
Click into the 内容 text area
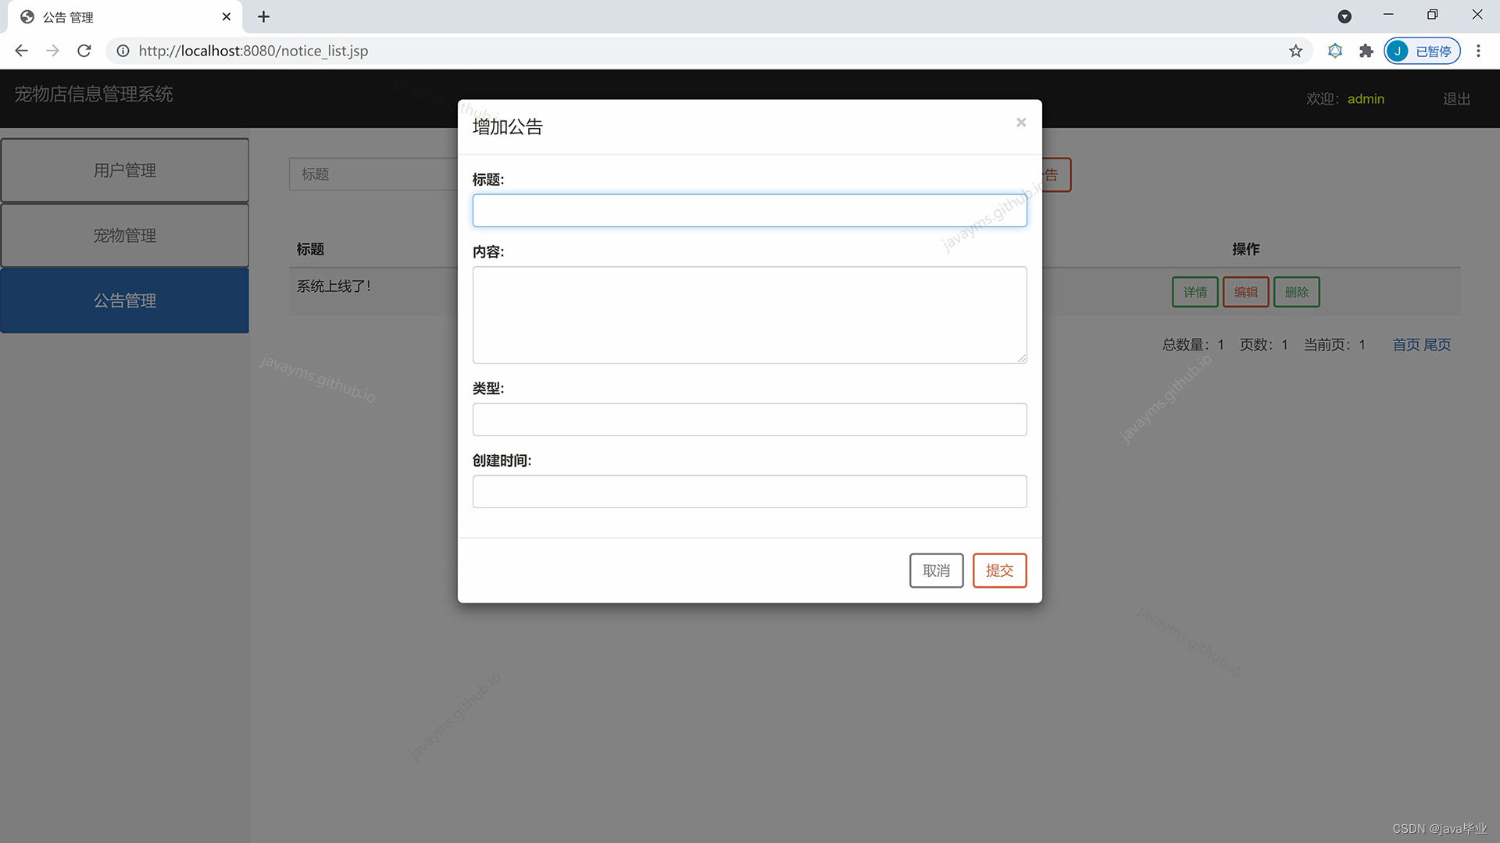[x=749, y=315]
